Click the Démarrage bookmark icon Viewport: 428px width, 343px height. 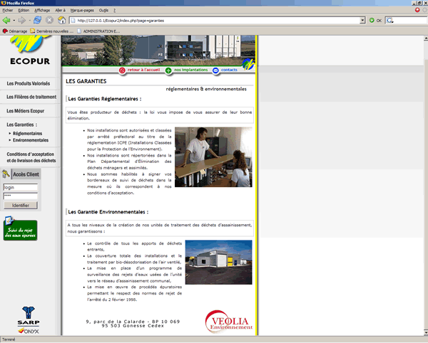coord(5,31)
